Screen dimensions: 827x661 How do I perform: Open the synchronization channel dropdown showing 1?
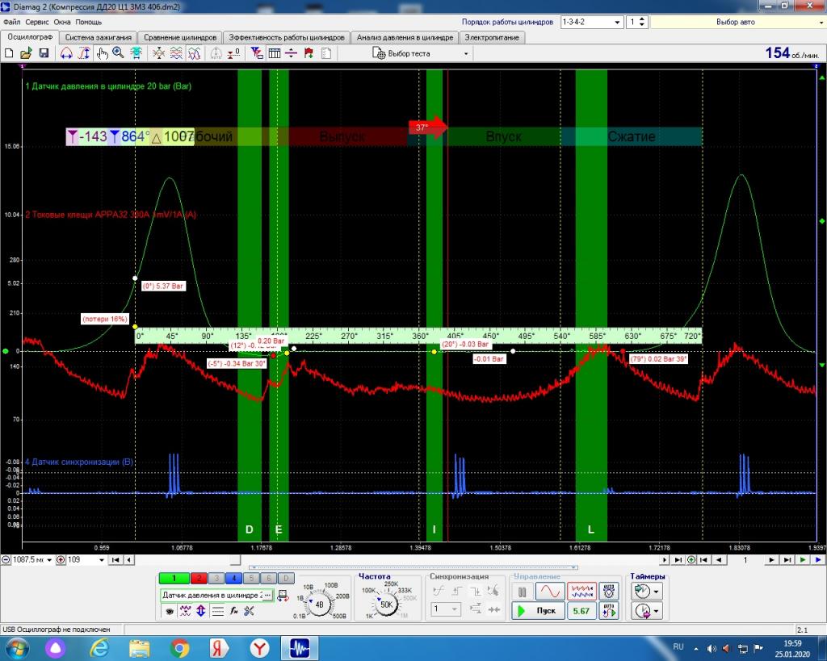coord(446,609)
